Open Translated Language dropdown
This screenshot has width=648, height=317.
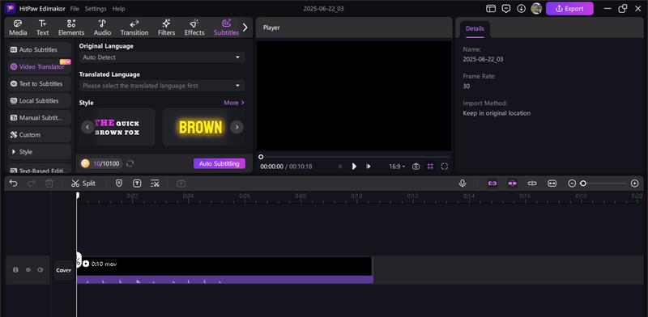162,86
